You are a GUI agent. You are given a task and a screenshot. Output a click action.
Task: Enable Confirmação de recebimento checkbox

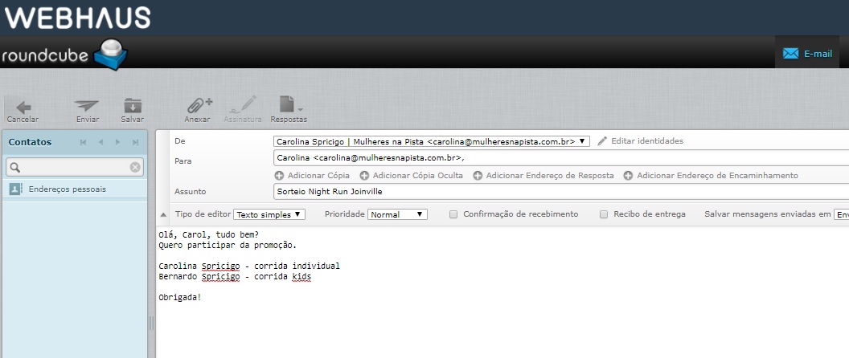pyautogui.click(x=454, y=214)
